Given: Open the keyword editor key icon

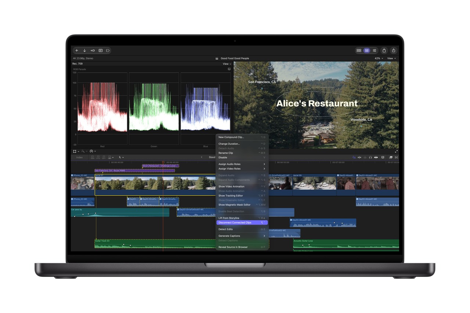Looking at the screenshot, I should pyautogui.click(x=93, y=51).
